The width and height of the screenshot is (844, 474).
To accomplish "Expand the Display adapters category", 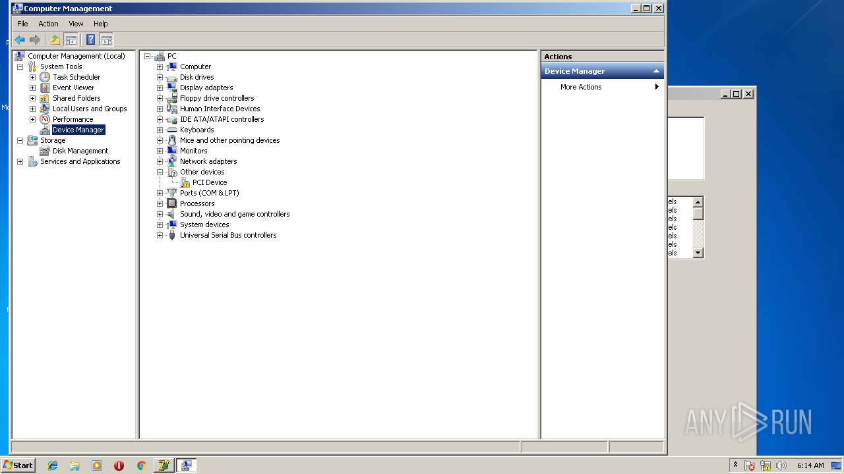I will point(160,88).
